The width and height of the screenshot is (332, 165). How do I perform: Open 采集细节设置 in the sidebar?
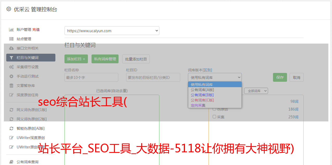pos(28,67)
